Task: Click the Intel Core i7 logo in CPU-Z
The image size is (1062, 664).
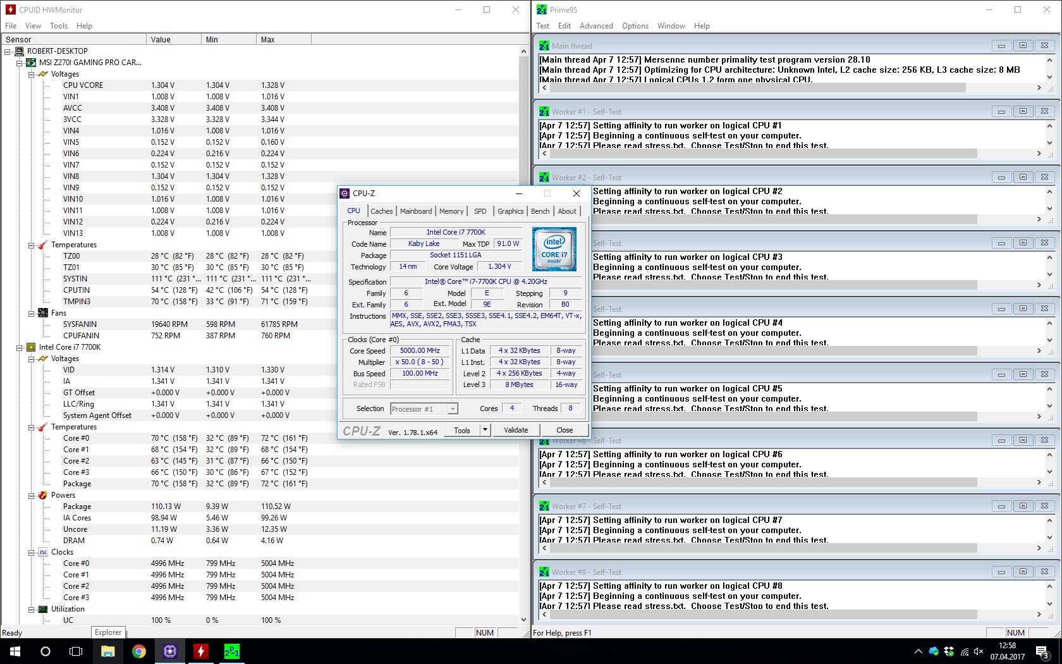Action: pos(554,249)
